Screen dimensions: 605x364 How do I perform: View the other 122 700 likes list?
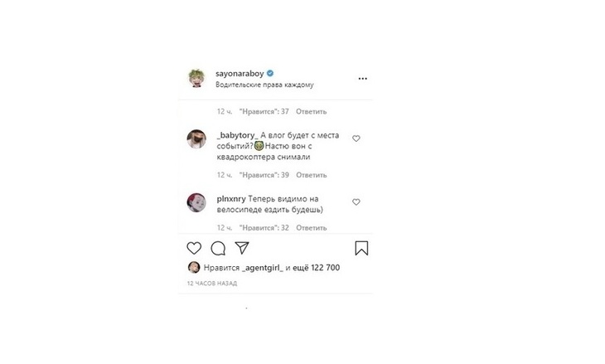tap(318, 268)
